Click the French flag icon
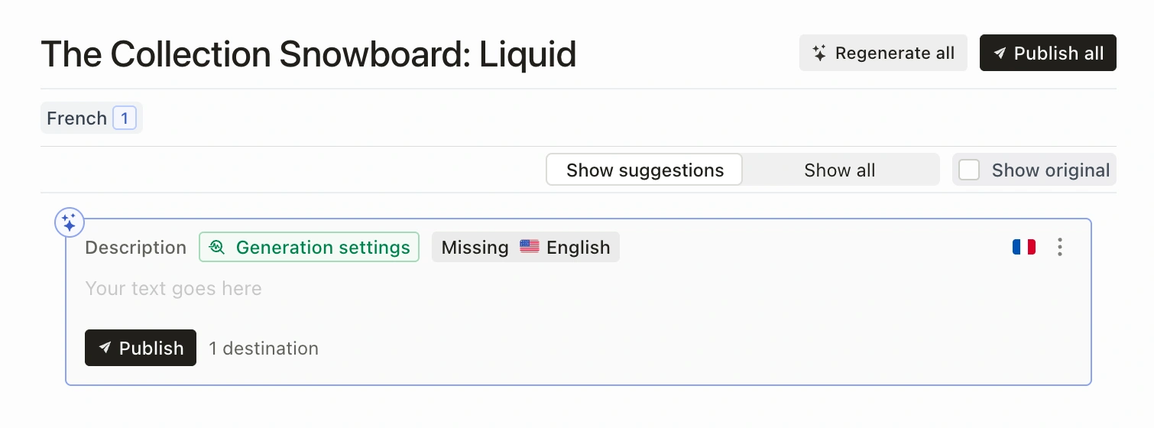Screen dimensions: 1154x428 pyautogui.click(x=1023, y=247)
